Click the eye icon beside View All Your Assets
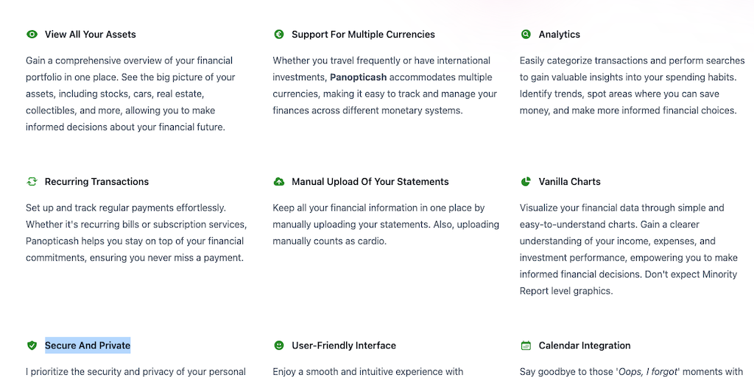This screenshot has width=754, height=377. pyautogui.click(x=32, y=35)
